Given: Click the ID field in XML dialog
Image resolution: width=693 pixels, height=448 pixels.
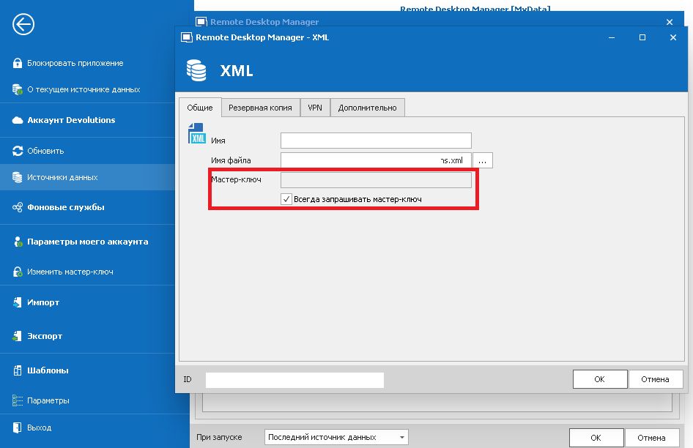Looking at the screenshot, I should (x=294, y=380).
